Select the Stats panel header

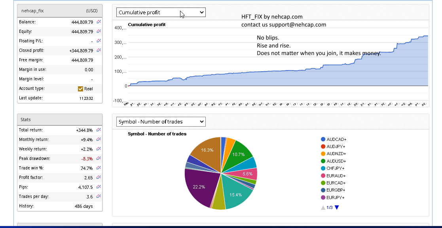[x=60, y=119]
